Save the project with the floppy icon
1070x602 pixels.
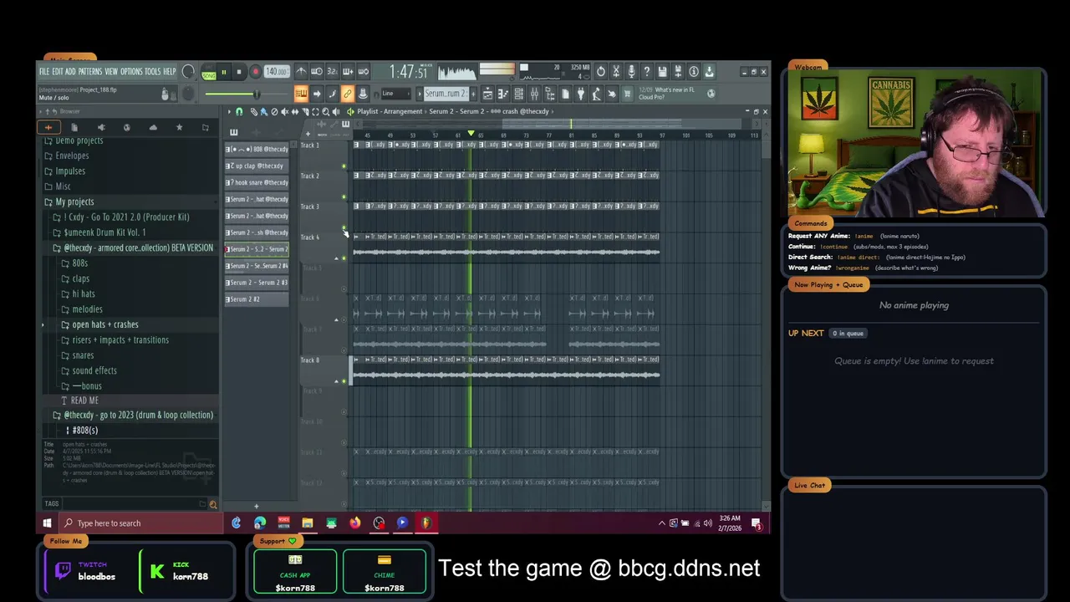(662, 72)
